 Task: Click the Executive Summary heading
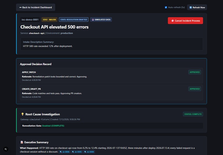(37, 142)
